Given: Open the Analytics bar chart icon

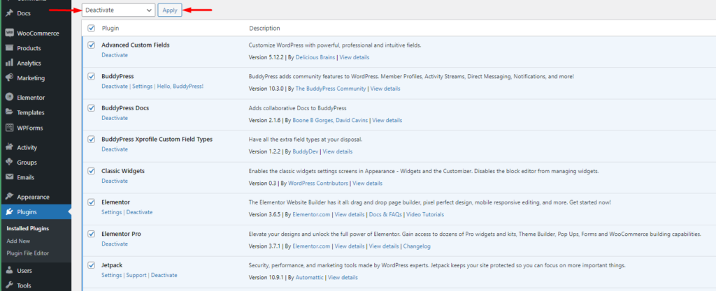Looking at the screenshot, I should pos(9,63).
